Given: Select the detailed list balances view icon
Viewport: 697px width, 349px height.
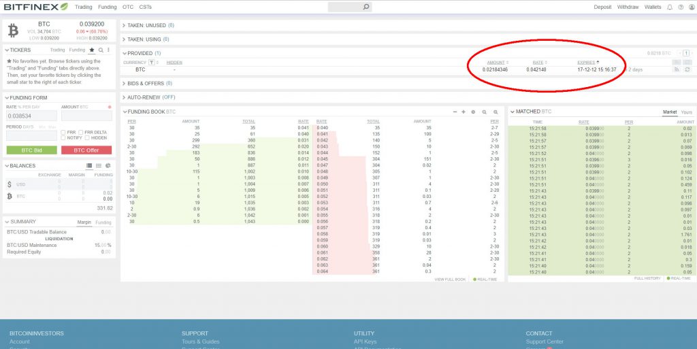Looking at the screenshot, I should coord(89,165).
